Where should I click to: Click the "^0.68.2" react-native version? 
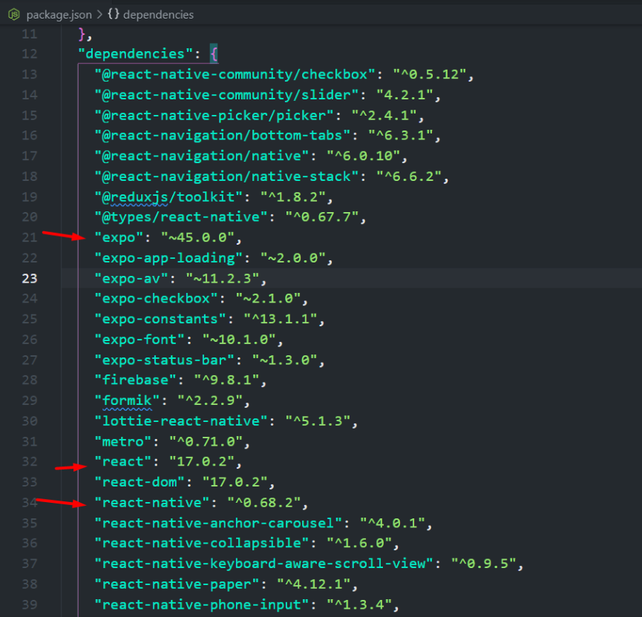(x=264, y=503)
